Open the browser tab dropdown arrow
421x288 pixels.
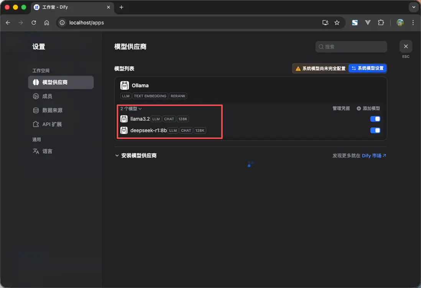coord(413,7)
